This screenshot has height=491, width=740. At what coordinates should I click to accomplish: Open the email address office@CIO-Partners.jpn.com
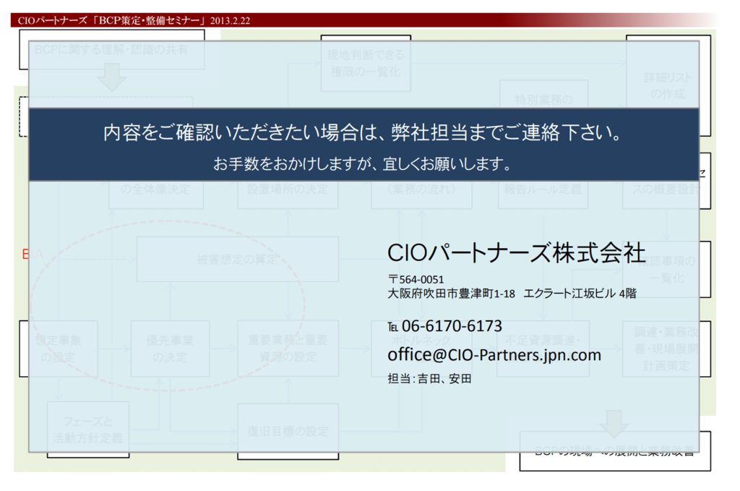tap(494, 354)
